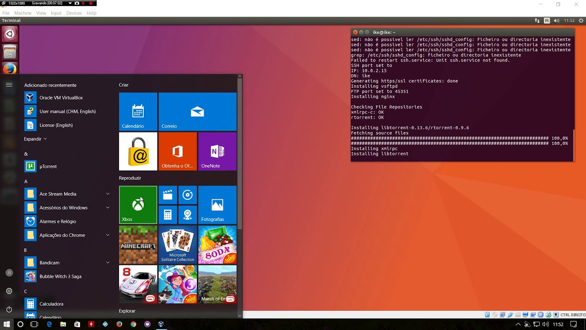This screenshot has height=330, width=586.
Task: Open the Fotografias tile
Action: tap(217, 204)
